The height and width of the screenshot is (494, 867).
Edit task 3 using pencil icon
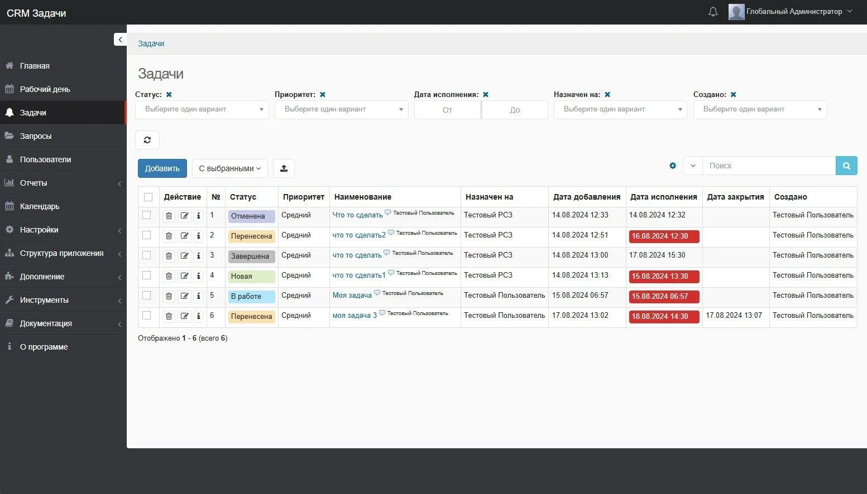point(184,256)
